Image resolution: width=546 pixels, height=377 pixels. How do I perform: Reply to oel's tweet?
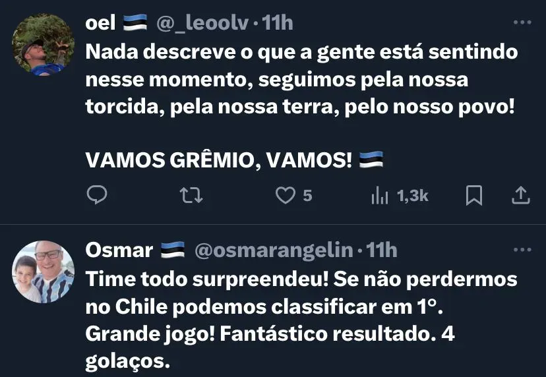click(96, 195)
